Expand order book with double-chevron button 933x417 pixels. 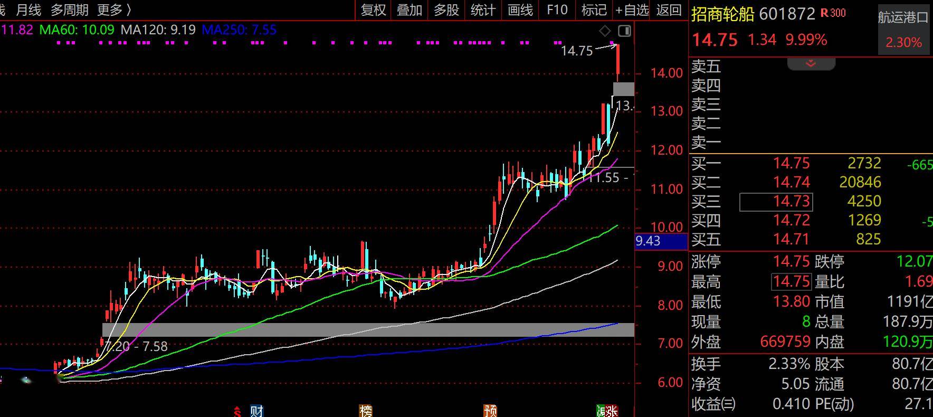pyautogui.click(x=811, y=64)
